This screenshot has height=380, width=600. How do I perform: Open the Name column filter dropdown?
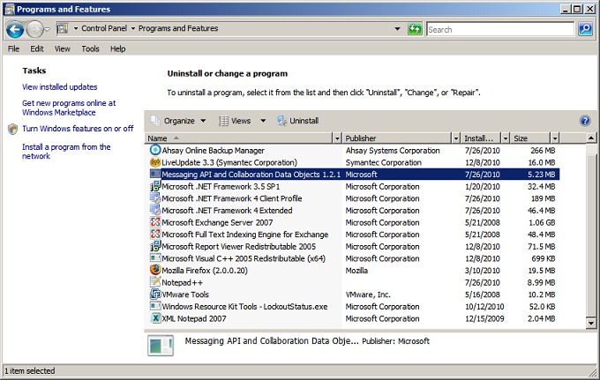pyautogui.click(x=337, y=138)
